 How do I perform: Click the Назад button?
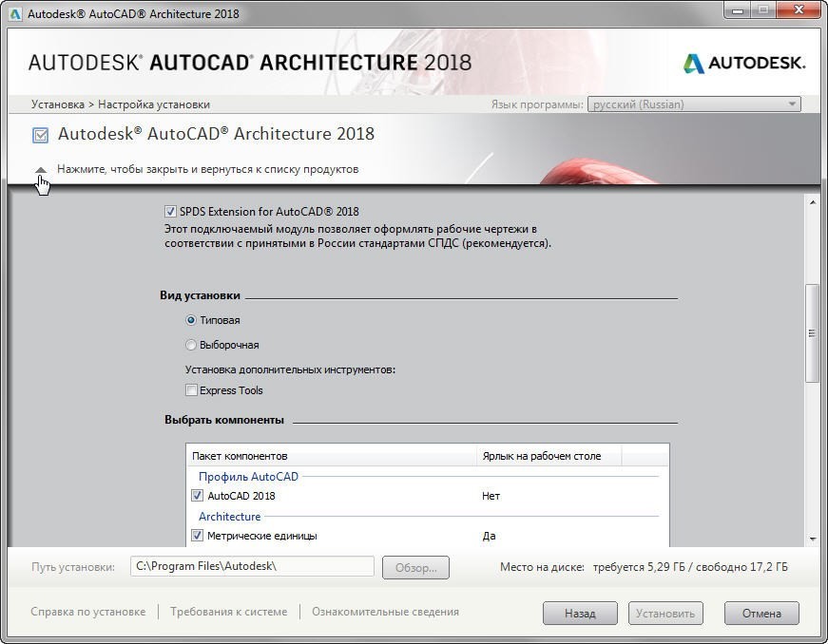click(580, 614)
